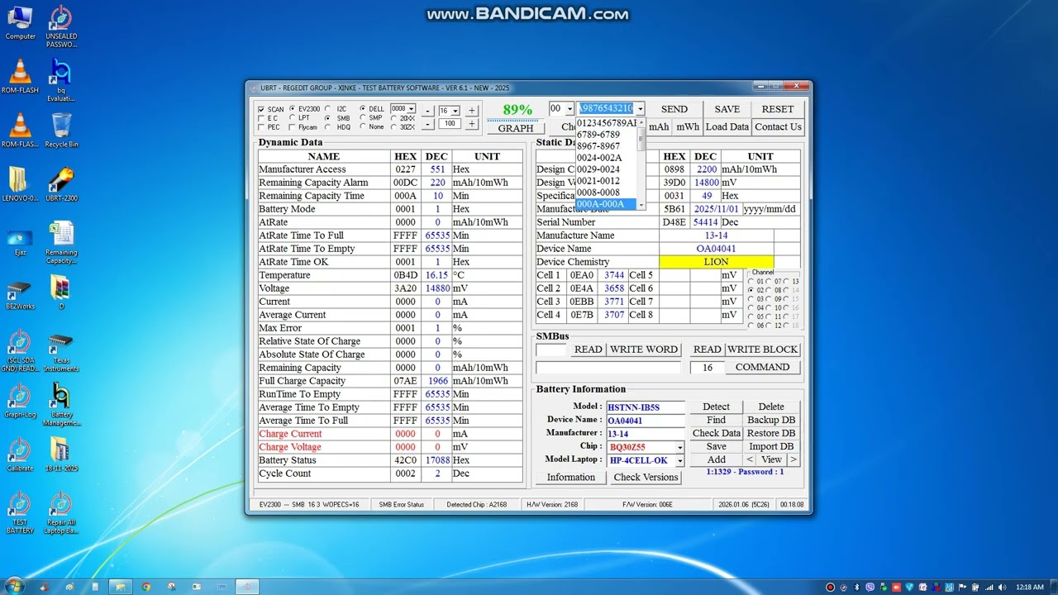
Task: Select the BE2Works desktop shortcut
Action: pyautogui.click(x=20, y=293)
